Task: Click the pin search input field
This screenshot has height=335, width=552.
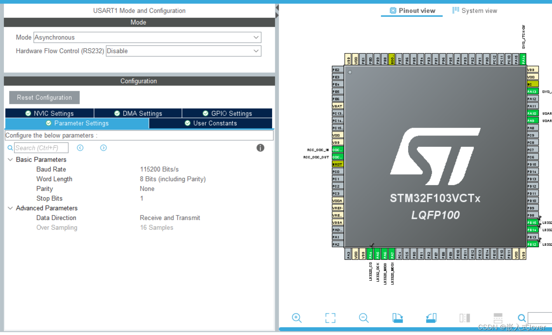Action: (540, 318)
